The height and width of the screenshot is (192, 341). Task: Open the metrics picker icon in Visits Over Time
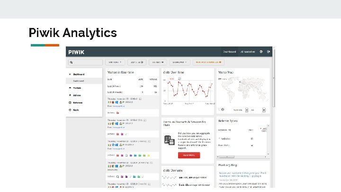[179, 79]
